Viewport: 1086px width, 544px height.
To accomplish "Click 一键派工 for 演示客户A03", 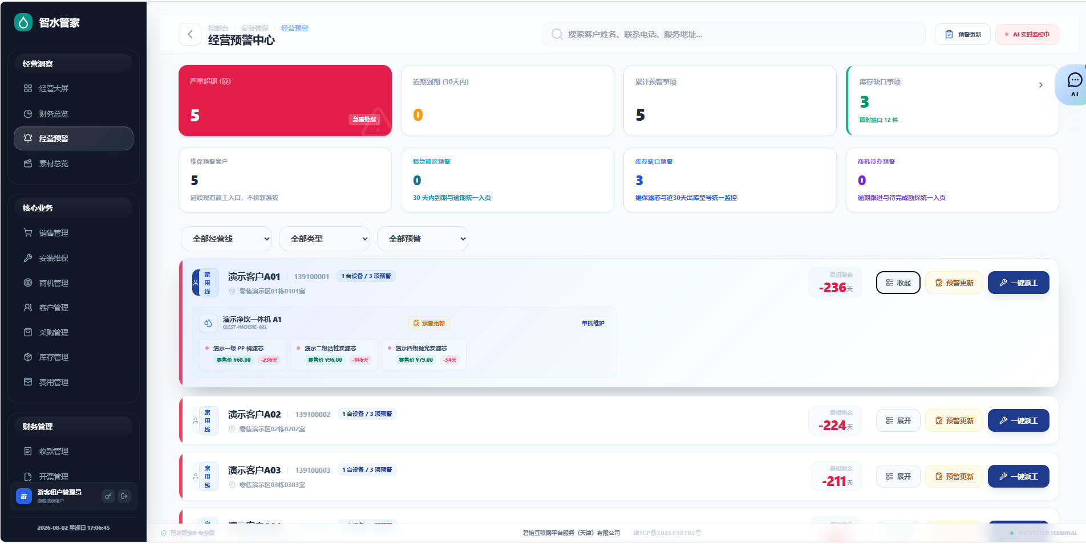I will tap(1019, 476).
